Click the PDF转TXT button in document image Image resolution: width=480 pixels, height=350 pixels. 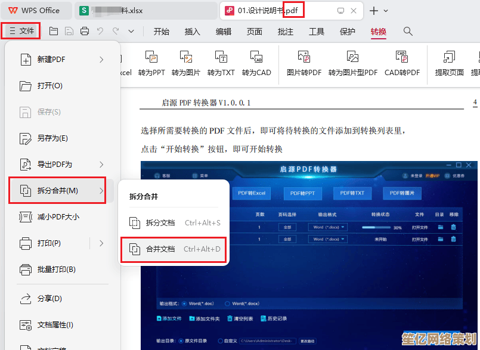pos(352,193)
